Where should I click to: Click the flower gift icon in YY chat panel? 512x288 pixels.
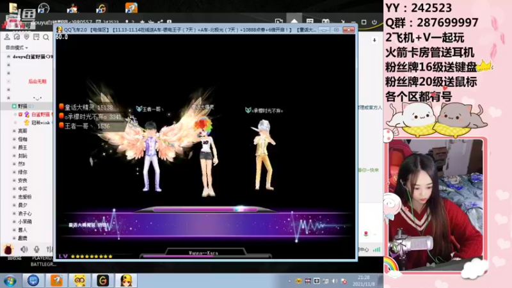click(366, 234)
